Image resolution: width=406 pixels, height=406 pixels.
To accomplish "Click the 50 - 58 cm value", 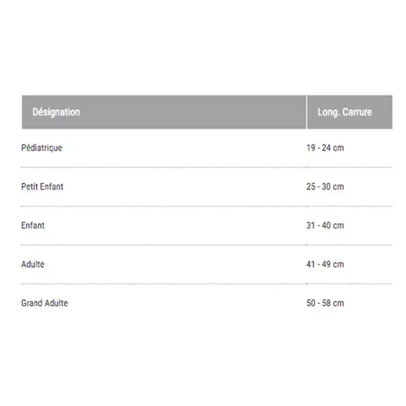I will [325, 303].
